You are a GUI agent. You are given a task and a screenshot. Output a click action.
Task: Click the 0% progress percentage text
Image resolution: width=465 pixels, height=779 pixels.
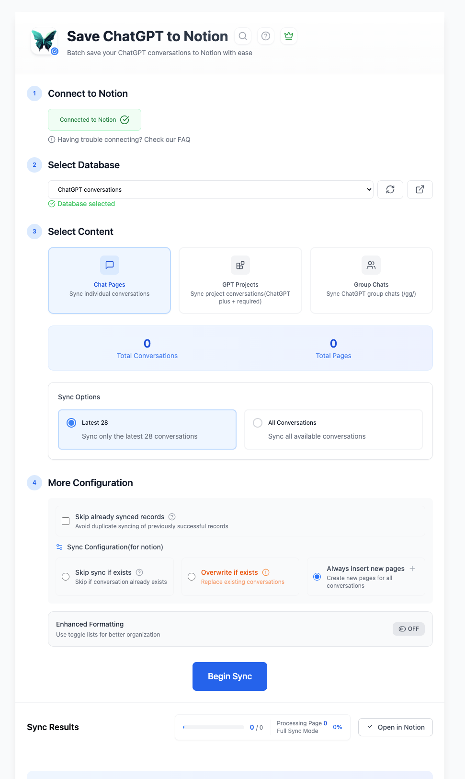338,727
